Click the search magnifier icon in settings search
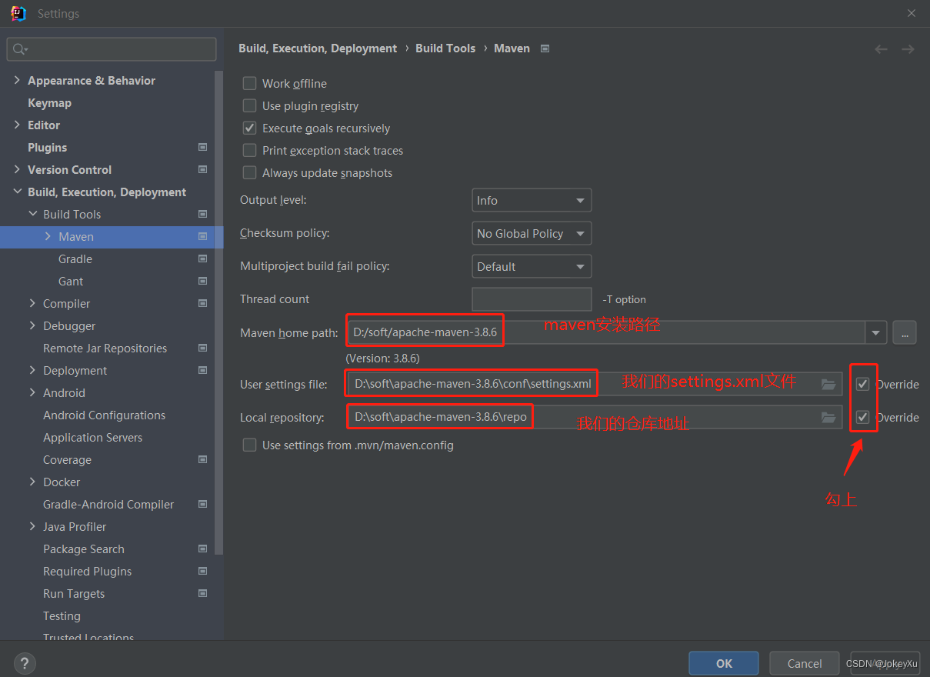 coord(19,49)
